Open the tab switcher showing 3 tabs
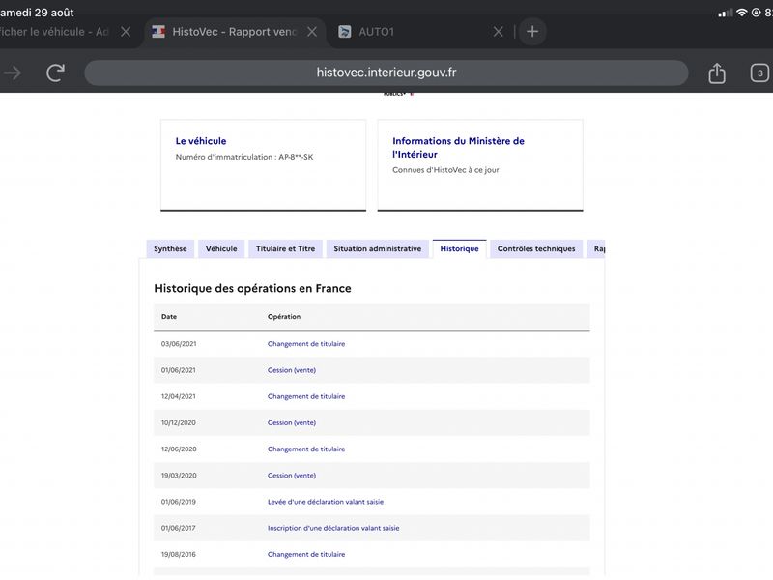 pos(759,73)
